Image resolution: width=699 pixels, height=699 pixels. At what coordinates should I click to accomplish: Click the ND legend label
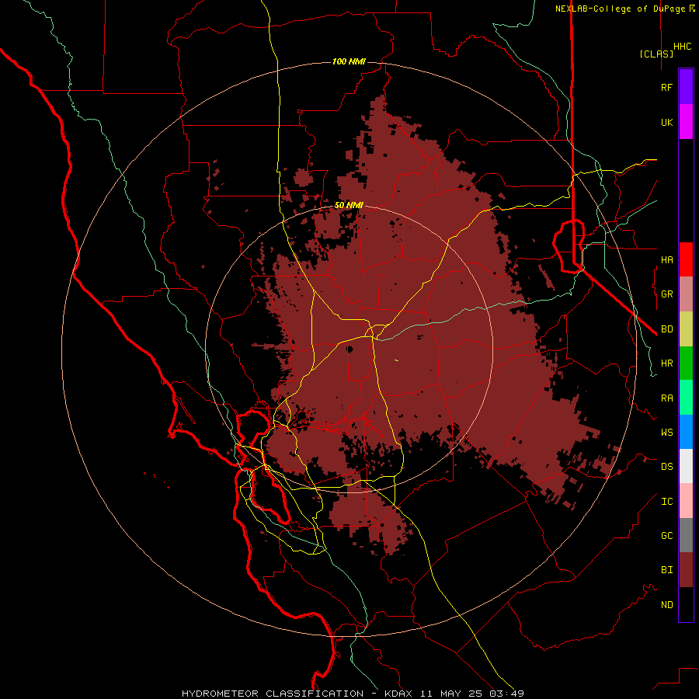click(x=667, y=605)
